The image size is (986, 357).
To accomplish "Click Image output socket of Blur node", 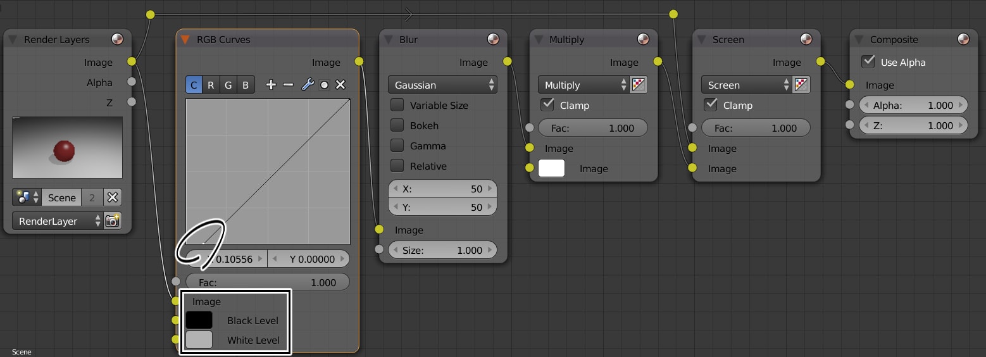I will (508, 61).
